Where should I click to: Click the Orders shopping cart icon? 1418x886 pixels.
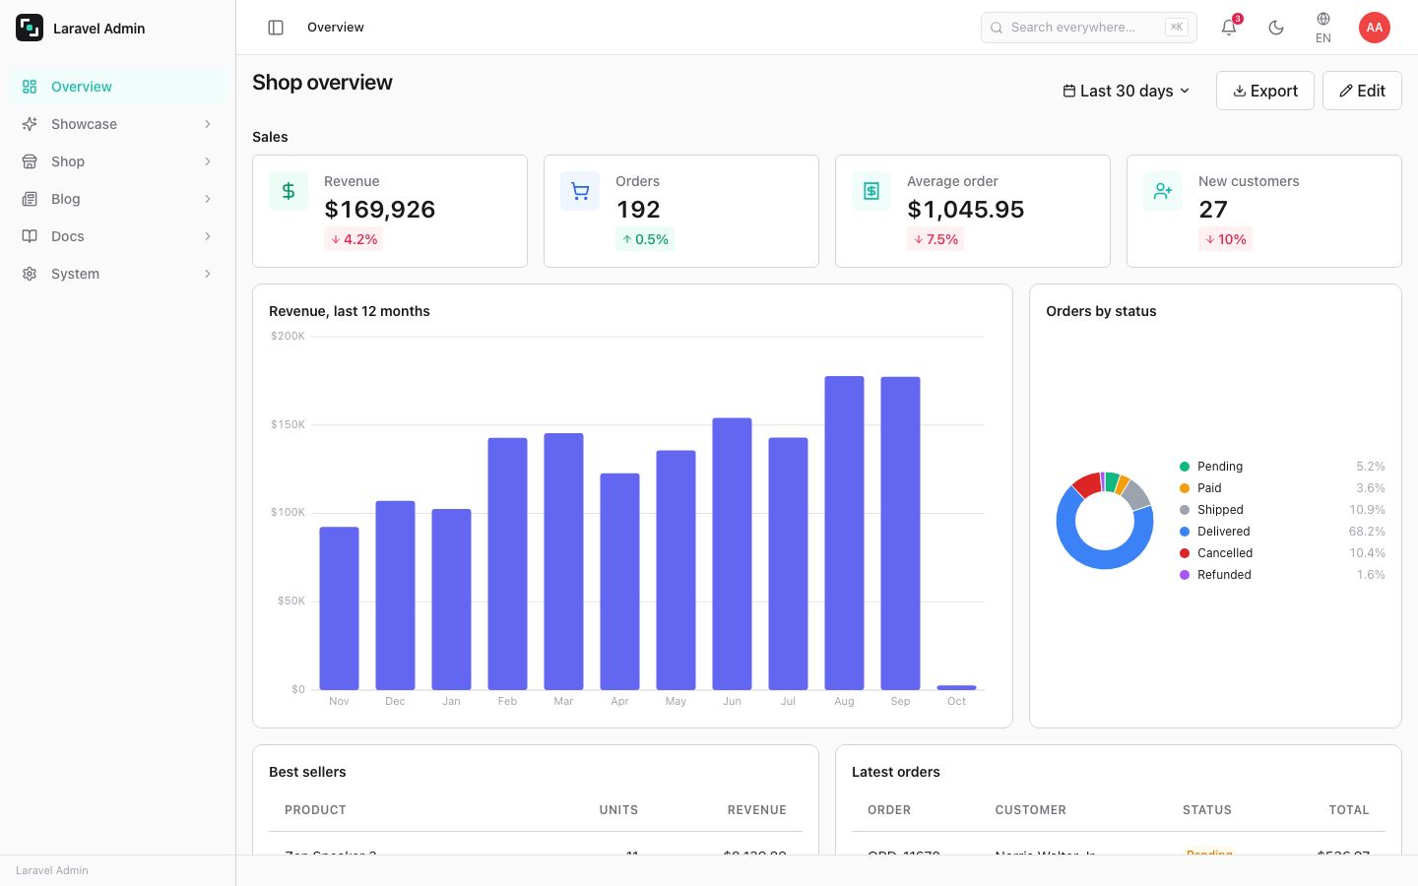click(580, 191)
